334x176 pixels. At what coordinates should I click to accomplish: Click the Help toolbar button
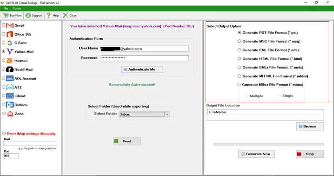pyautogui.click(x=53, y=15)
